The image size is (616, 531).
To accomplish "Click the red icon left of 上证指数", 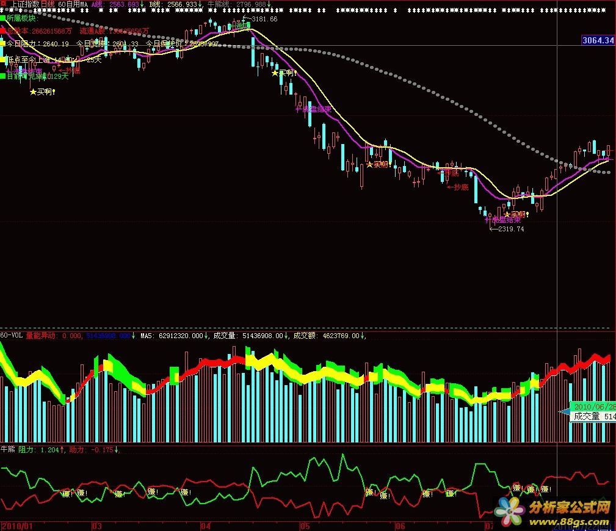I will pos(4,3).
